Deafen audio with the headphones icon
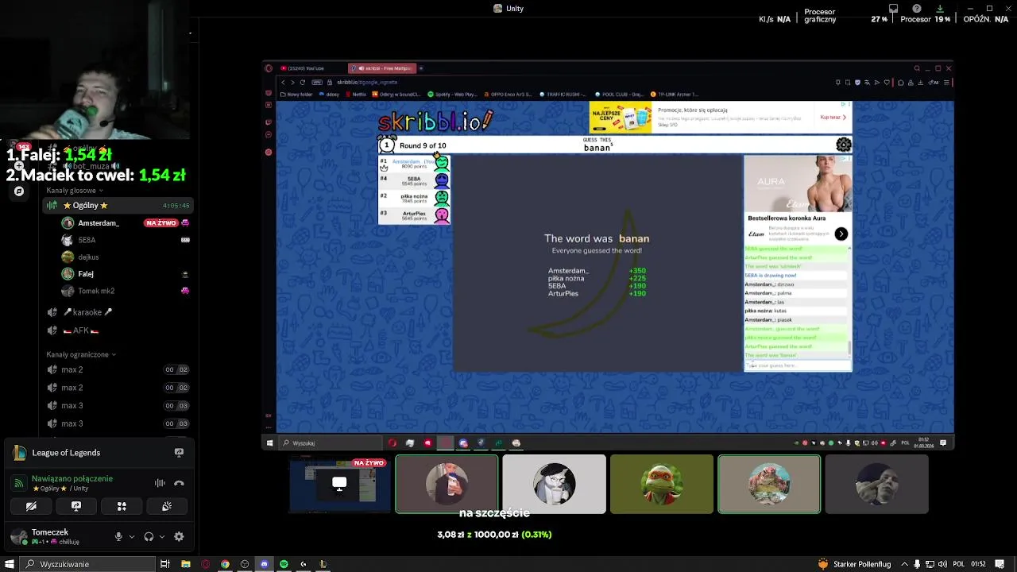Viewport: 1017px width, 572px height. [x=149, y=537]
